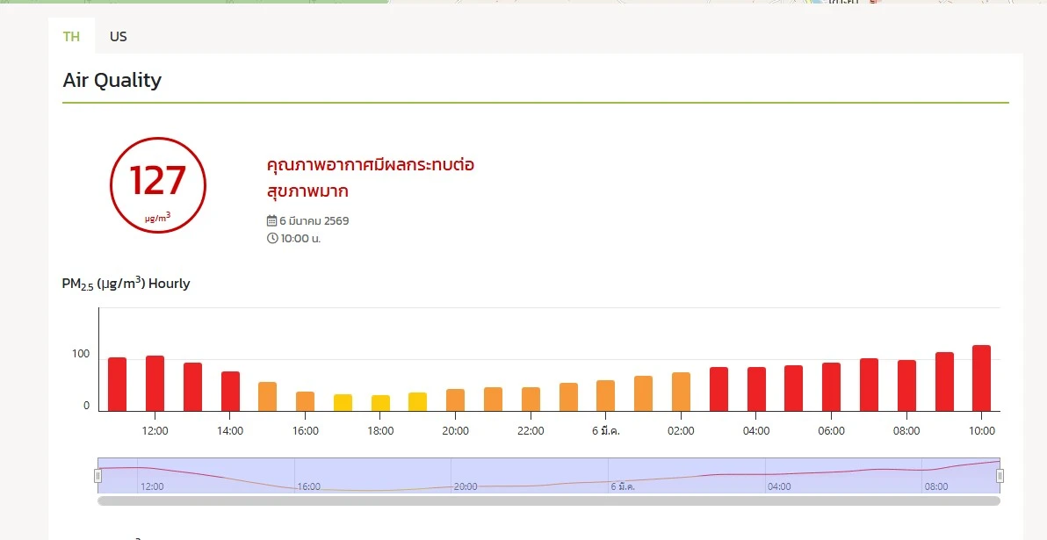Click the left handle of the range navigator
The height and width of the screenshot is (540, 1047).
click(x=97, y=476)
